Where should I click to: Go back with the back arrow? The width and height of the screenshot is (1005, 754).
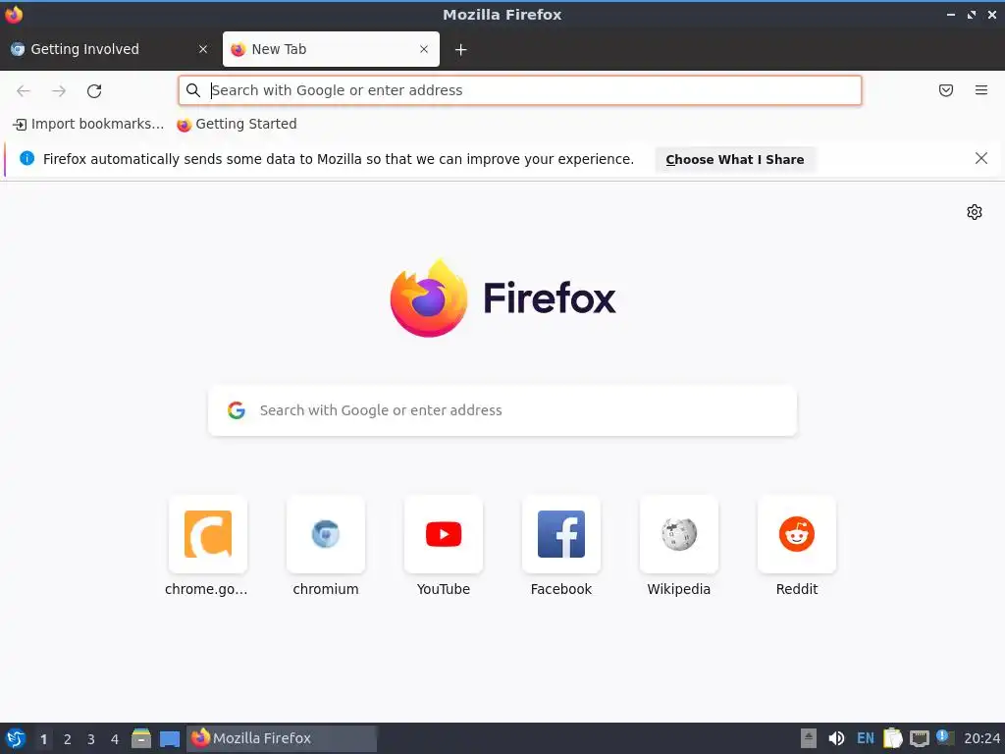tap(24, 91)
